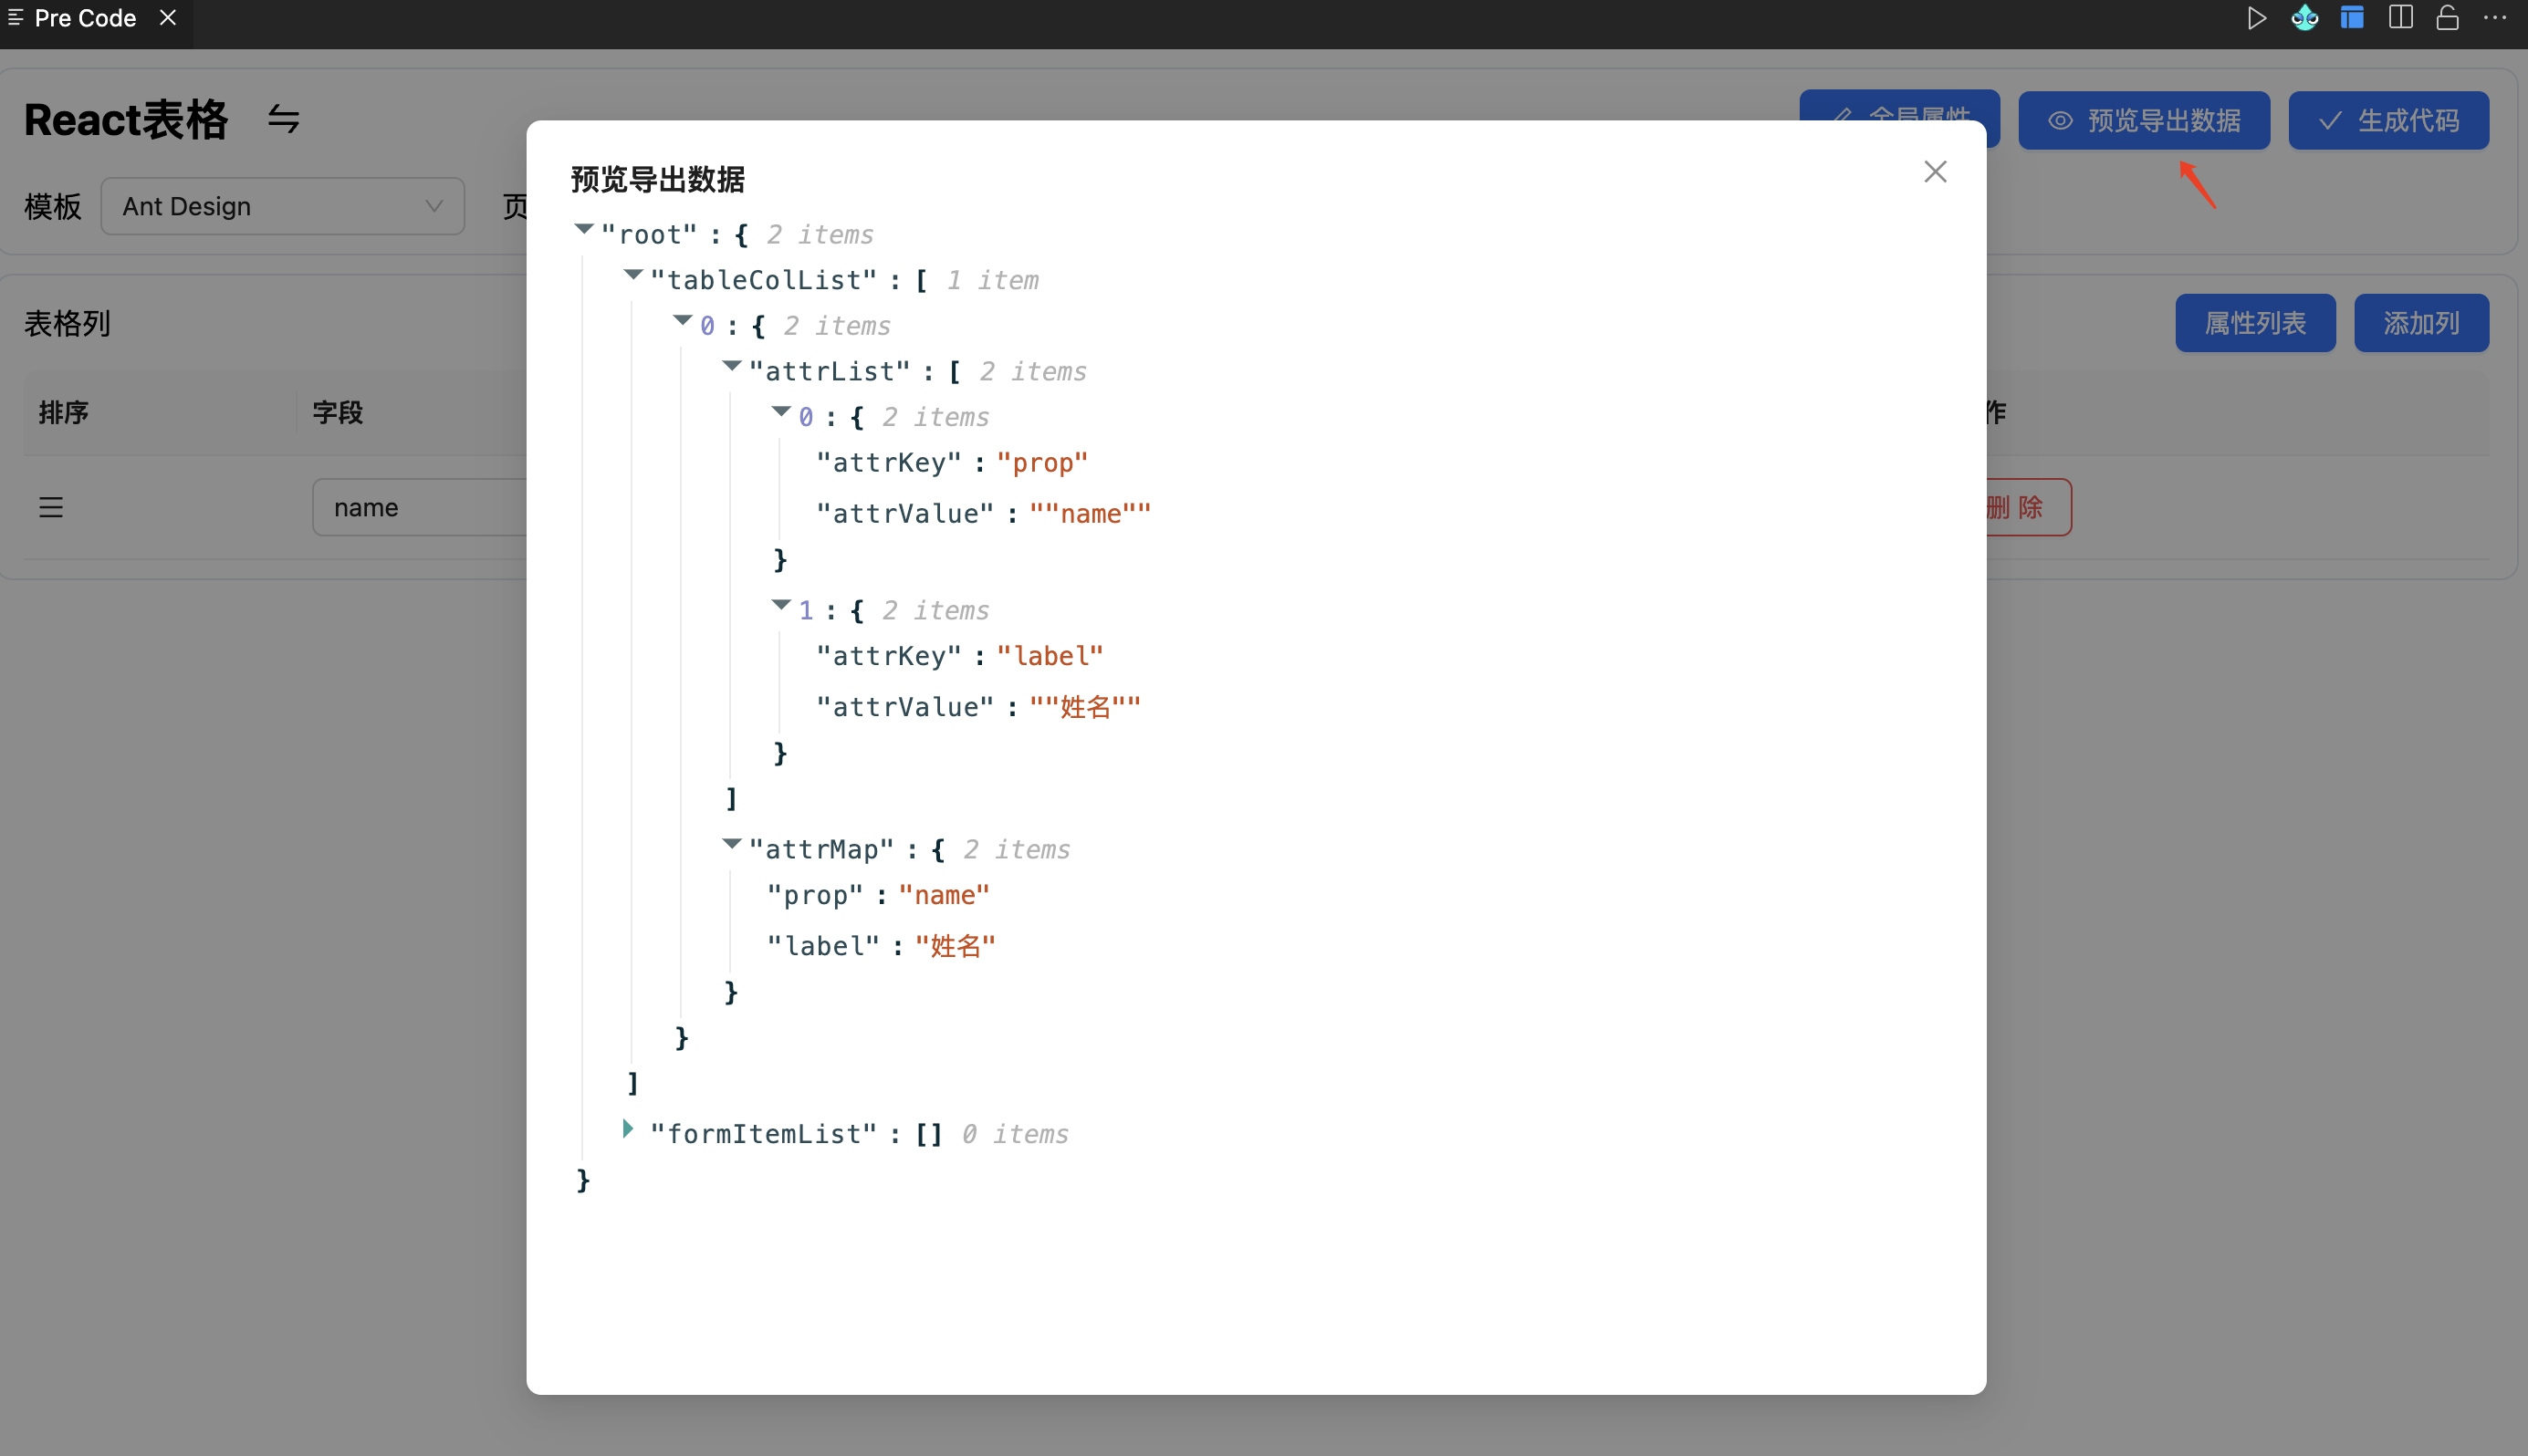Click the 添加列 button
Image resolution: width=2528 pixels, height=1456 pixels.
pyautogui.click(x=2421, y=323)
